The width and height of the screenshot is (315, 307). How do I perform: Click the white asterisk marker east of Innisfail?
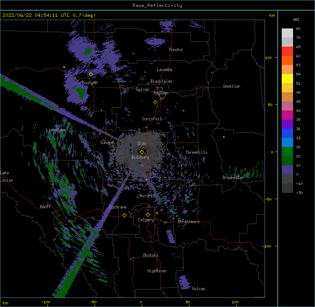tap(183, 110)
